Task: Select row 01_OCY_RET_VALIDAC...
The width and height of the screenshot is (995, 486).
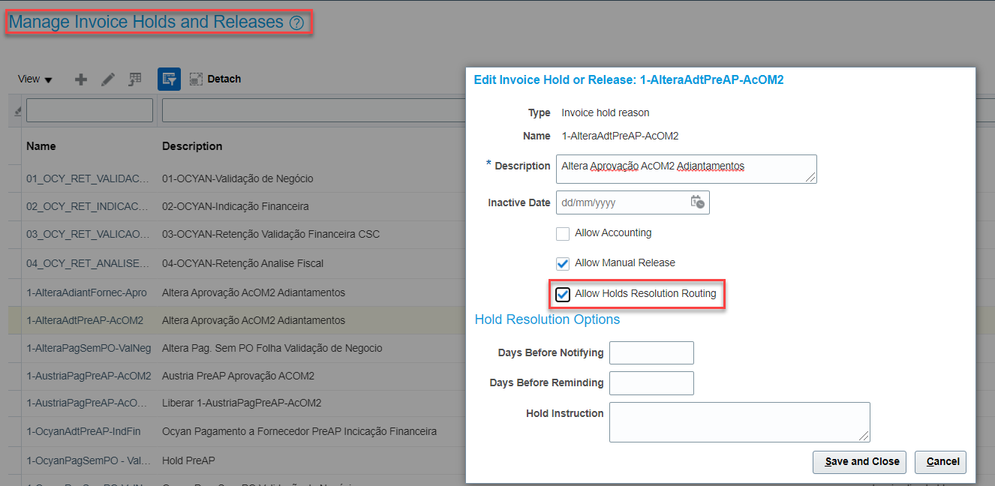Action: [88, 179]
